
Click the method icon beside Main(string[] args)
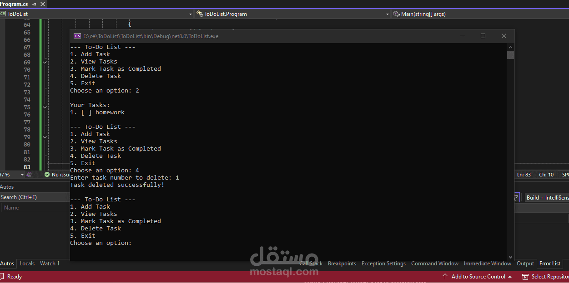coord(396,14)
